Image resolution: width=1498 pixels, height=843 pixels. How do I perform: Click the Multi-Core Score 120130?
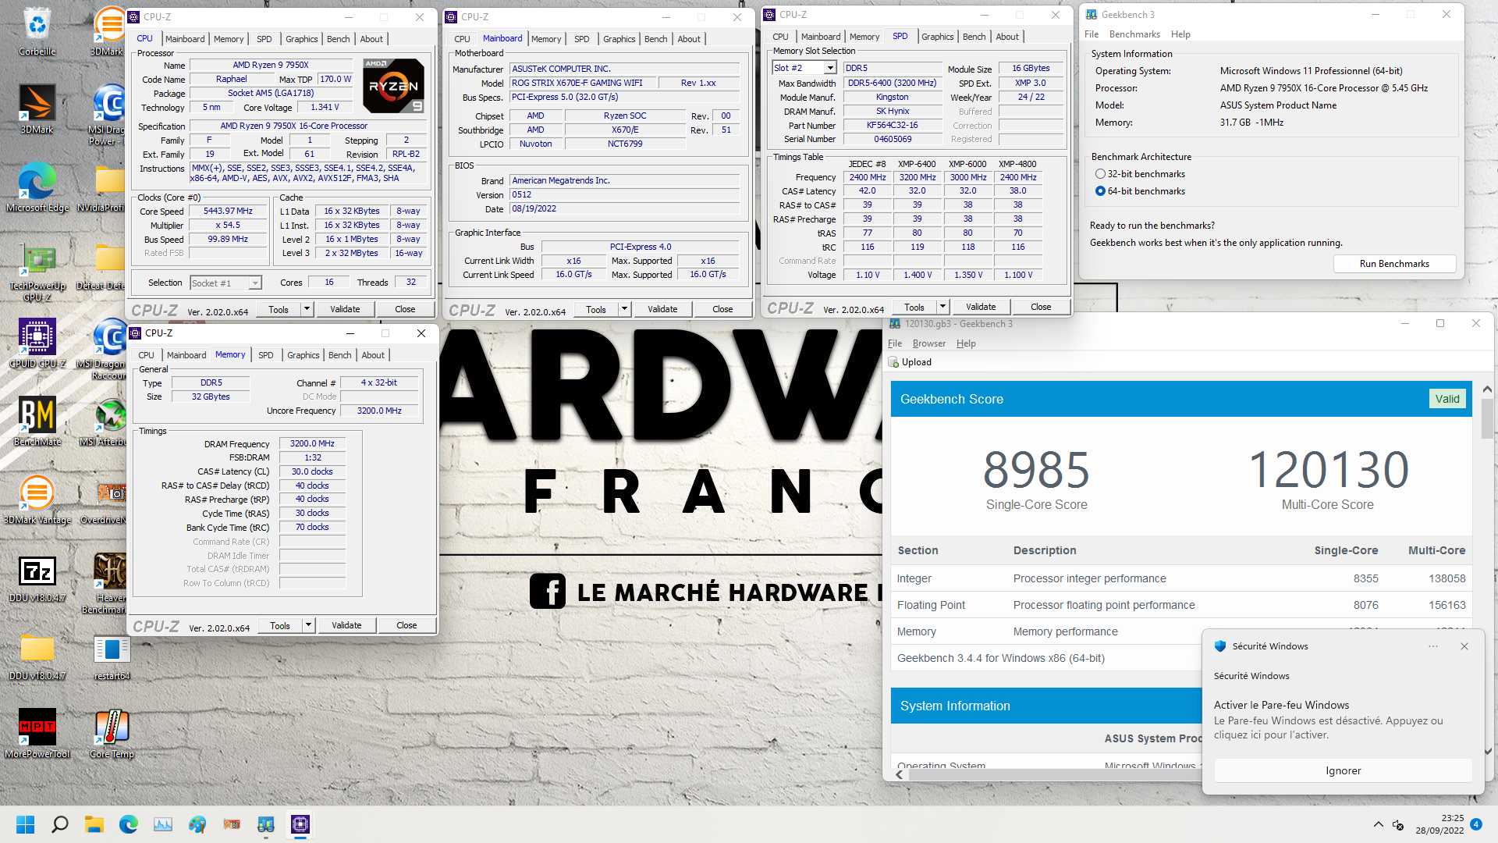coord(1328,470)
